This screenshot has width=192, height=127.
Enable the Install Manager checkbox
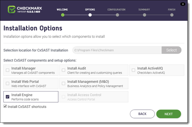point(7,70)
